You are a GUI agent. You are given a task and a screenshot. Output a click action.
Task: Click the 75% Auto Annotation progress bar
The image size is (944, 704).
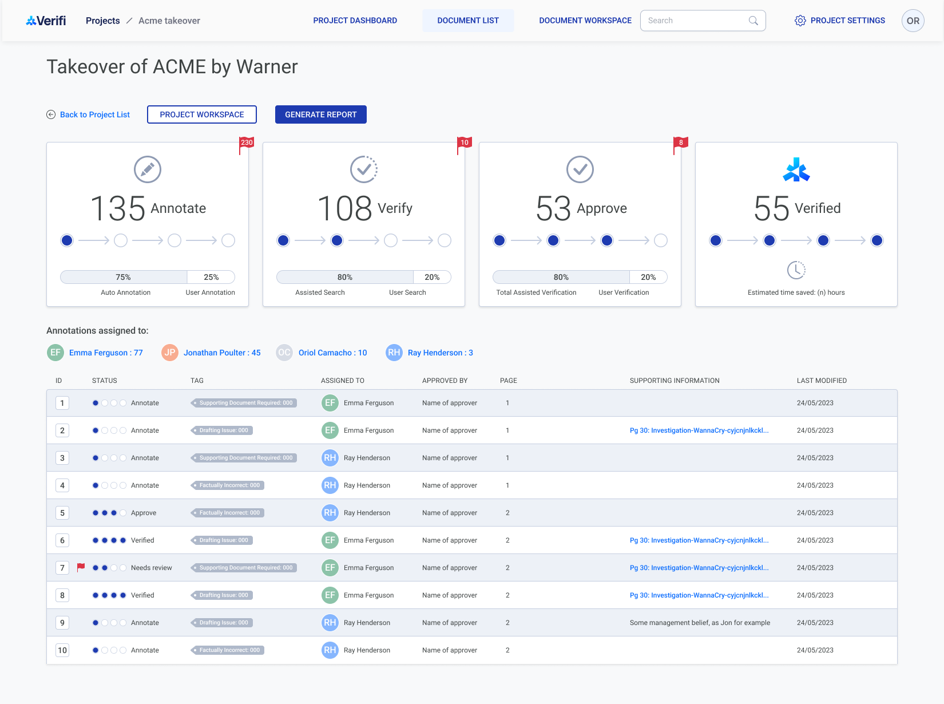[124, 277]
